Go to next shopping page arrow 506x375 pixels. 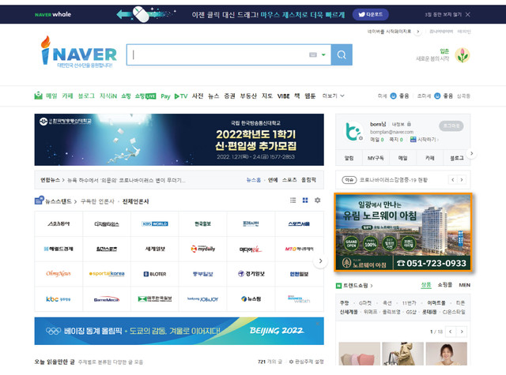pos(462,332)
